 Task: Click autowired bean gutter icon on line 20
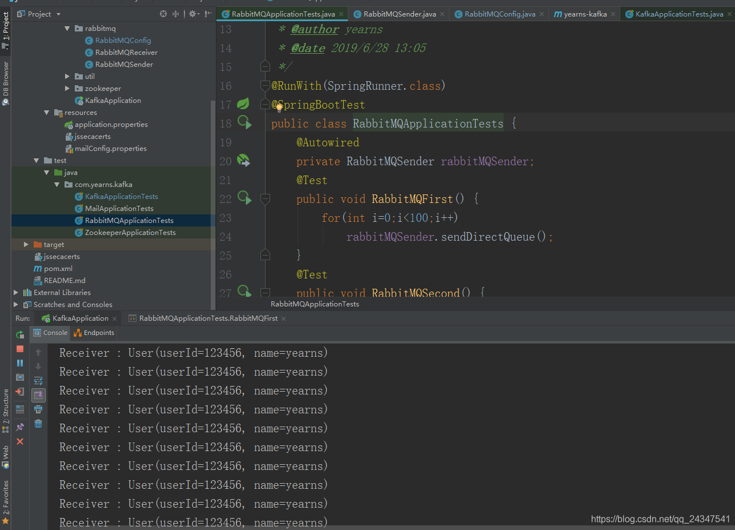point(243,161)
